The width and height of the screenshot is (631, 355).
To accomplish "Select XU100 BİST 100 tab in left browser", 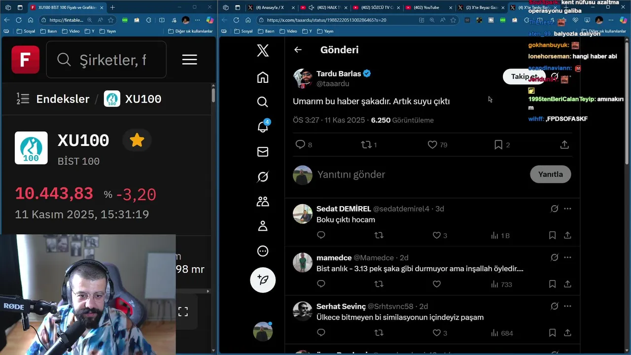I will 67,7.
